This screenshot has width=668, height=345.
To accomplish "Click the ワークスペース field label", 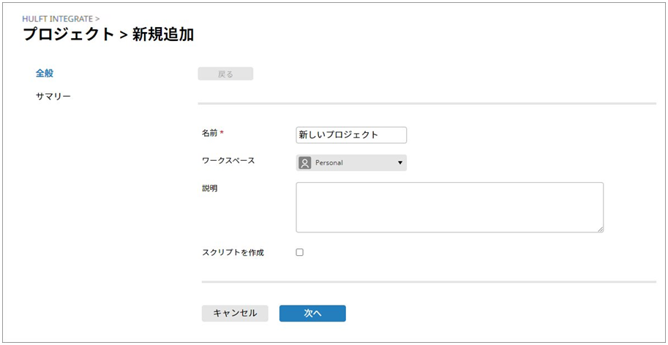I will (x=228, y=161).
